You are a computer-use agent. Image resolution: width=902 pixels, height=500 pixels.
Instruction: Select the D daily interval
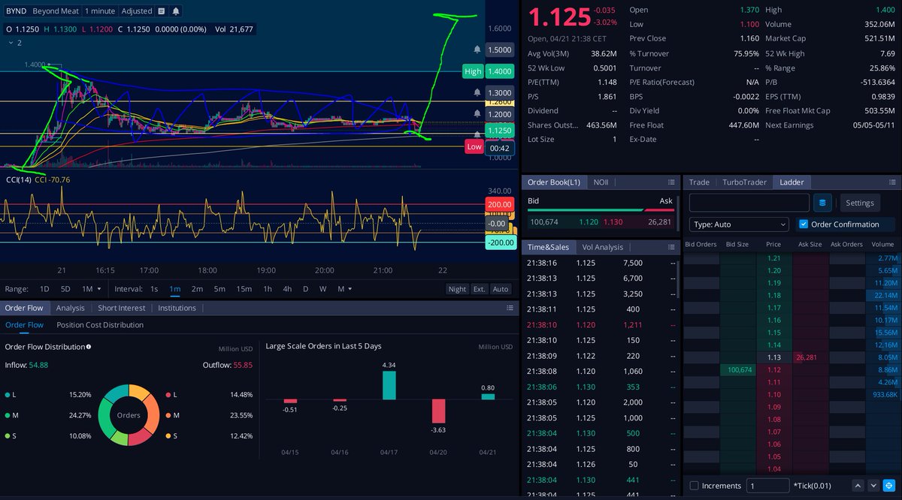pyautogui.click(x=305, y=289)
